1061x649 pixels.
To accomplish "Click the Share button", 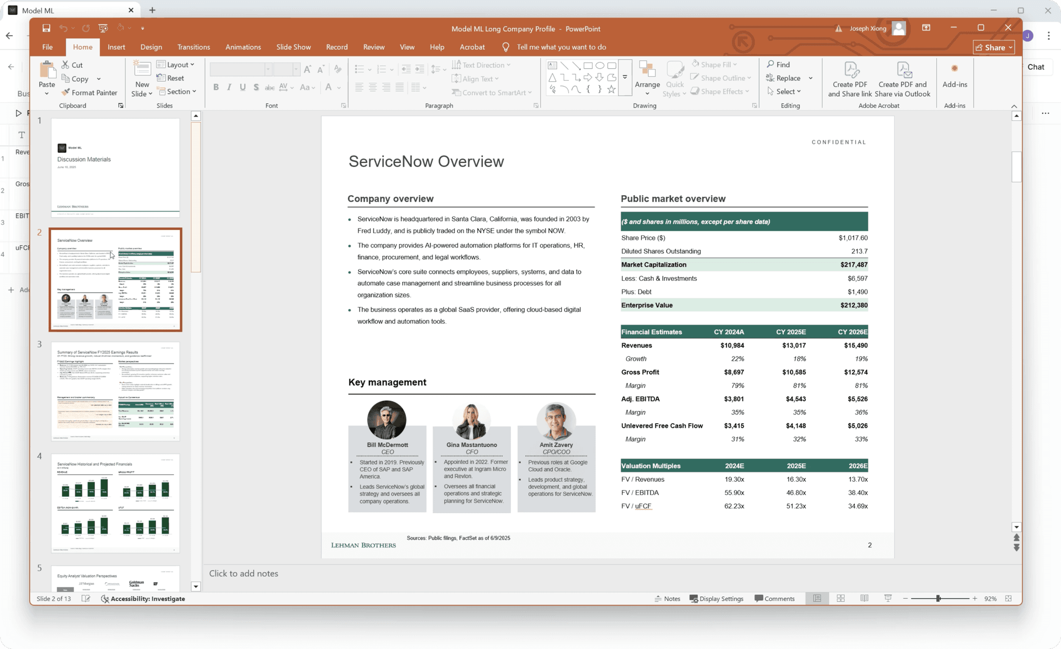I will pos(994,47).
